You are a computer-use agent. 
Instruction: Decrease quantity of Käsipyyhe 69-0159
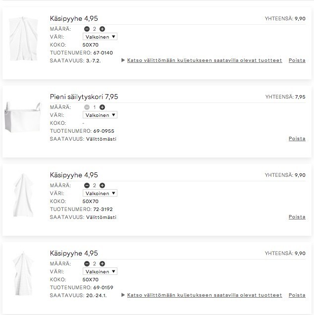(87, 264)
